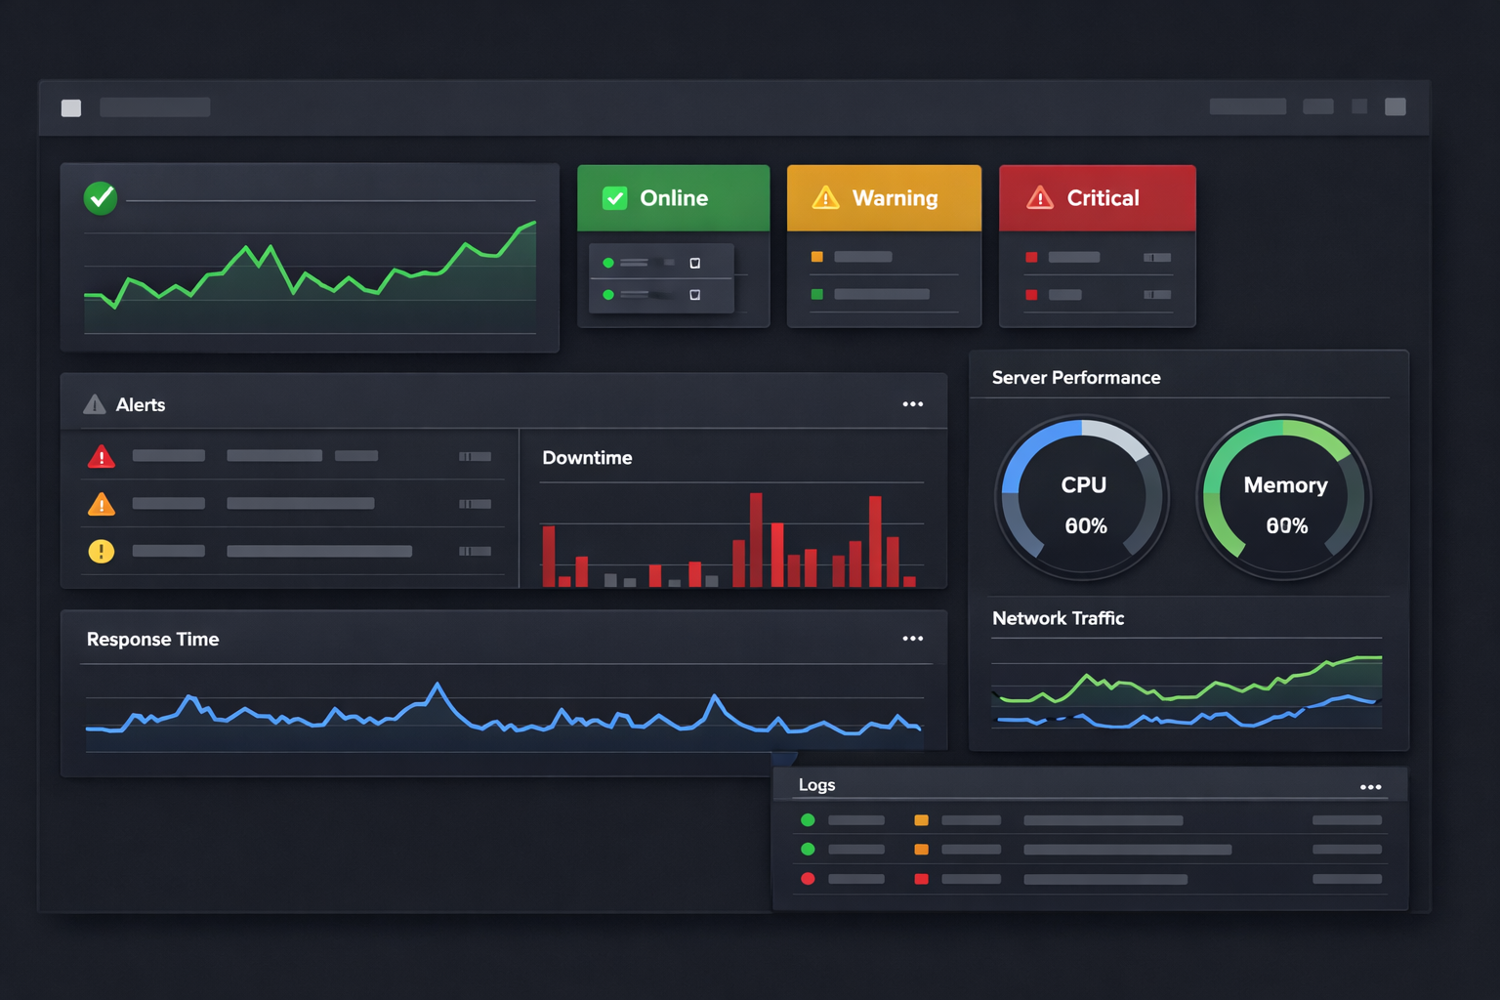Image resolution: width=1500 pixels, height=1000 pixels.
Task: Select the yellow exclamation icon in the Alerts list
Action: [x=100, y=551]
